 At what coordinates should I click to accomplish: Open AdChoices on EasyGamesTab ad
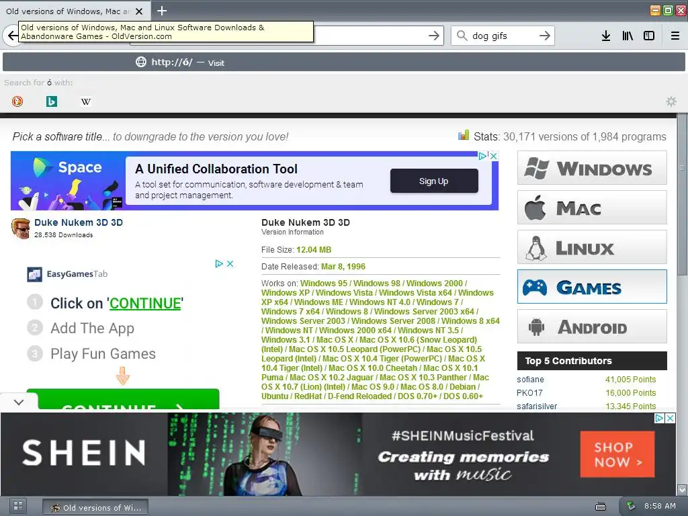pyautogui.click(x=219, y=263)
